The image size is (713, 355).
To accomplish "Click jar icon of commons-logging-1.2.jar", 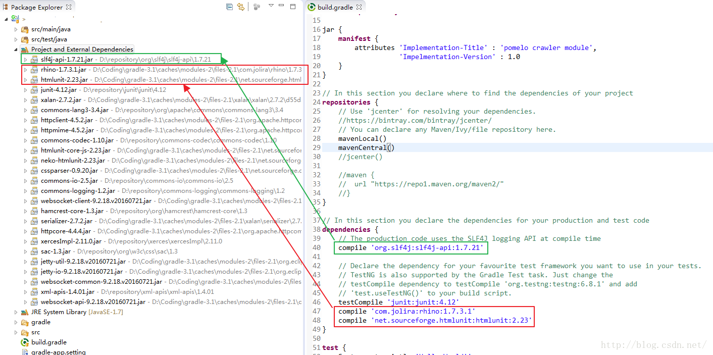I will [x=34, y=191].
